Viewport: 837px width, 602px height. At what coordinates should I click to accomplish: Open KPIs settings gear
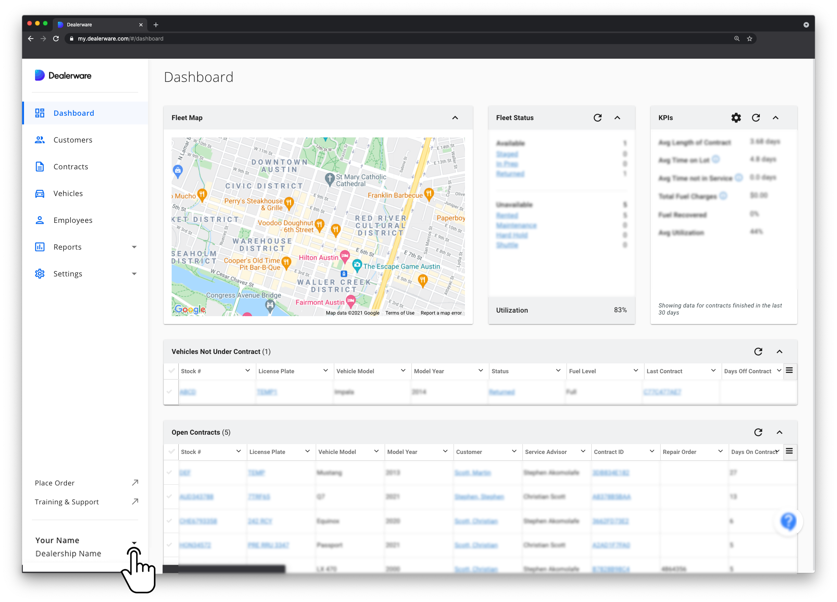pos(736,118)
